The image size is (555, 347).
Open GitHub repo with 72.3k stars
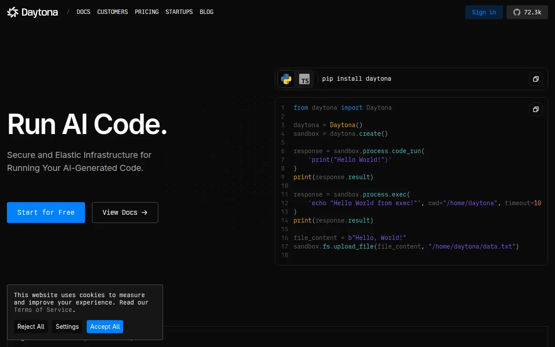527,12
